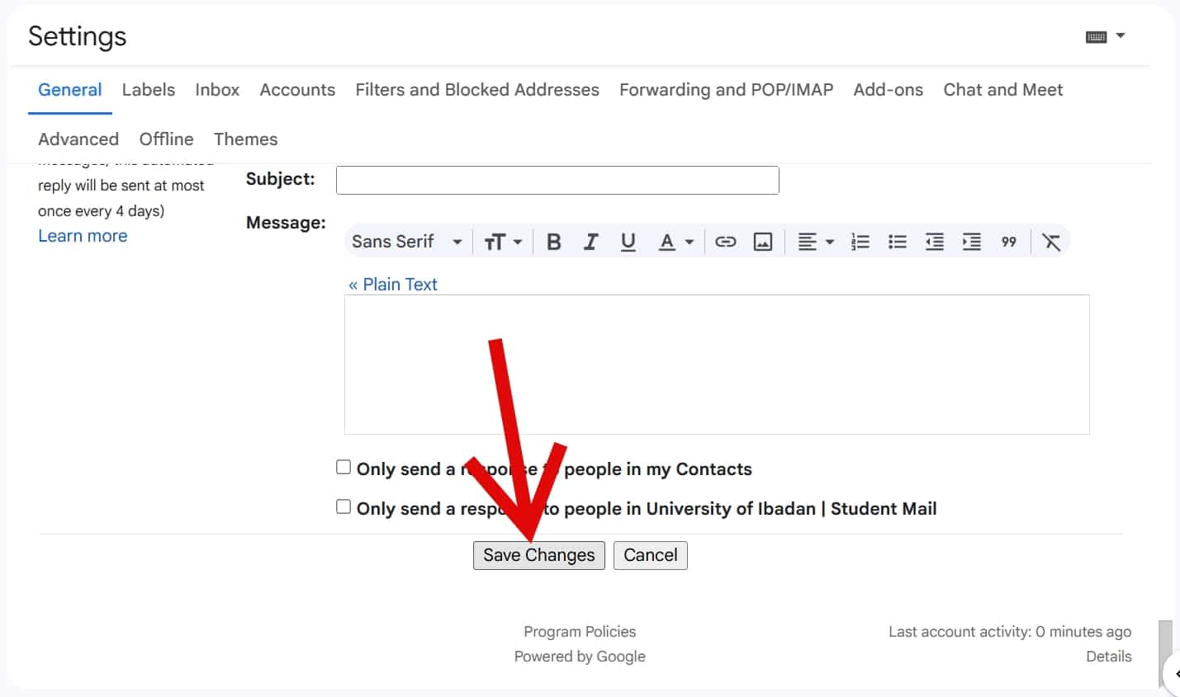The image size is (1180, 697).
Task: Remove formatting from the message text
Action: pos(1050,241)
